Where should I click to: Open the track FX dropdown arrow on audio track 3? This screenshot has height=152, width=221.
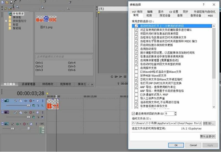coord(20,124)
